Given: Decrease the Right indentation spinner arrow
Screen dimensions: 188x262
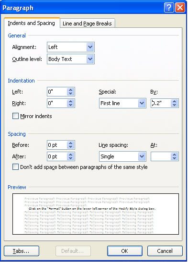Looking at the screenshot, I should [x=71, y=105].
